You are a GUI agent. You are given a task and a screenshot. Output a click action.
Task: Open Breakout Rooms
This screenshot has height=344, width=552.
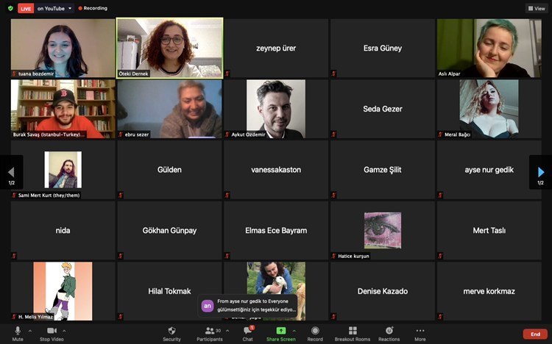[x=353, y=332]
